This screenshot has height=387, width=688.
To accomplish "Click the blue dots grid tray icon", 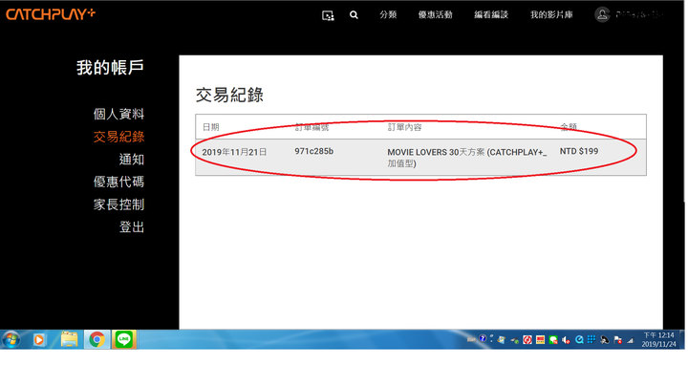I will pyautogui.click(x=591, y=339).
